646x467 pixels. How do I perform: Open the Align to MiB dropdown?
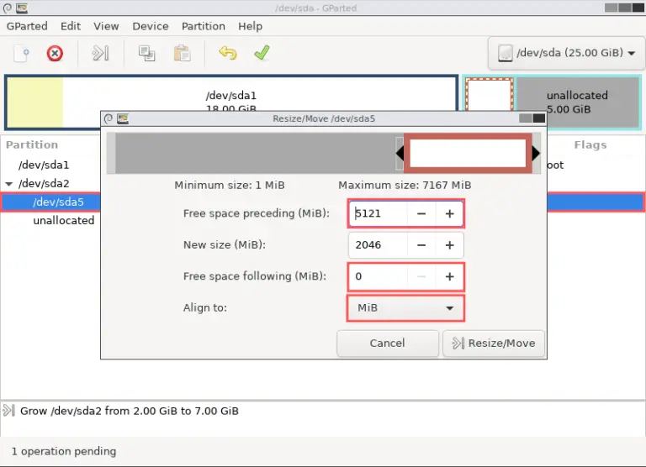(x=405, y=307)
